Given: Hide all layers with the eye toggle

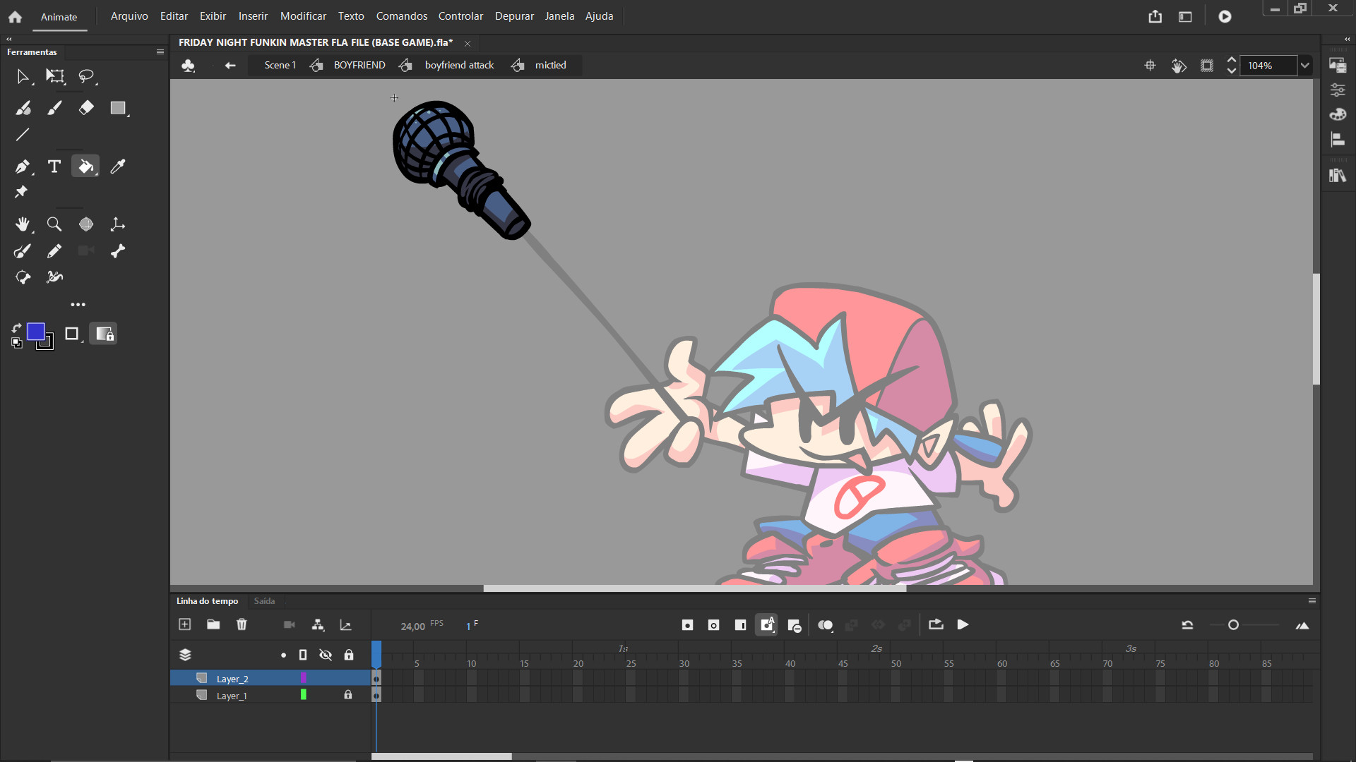Looking at the screenshot, I should pos(326,654).
